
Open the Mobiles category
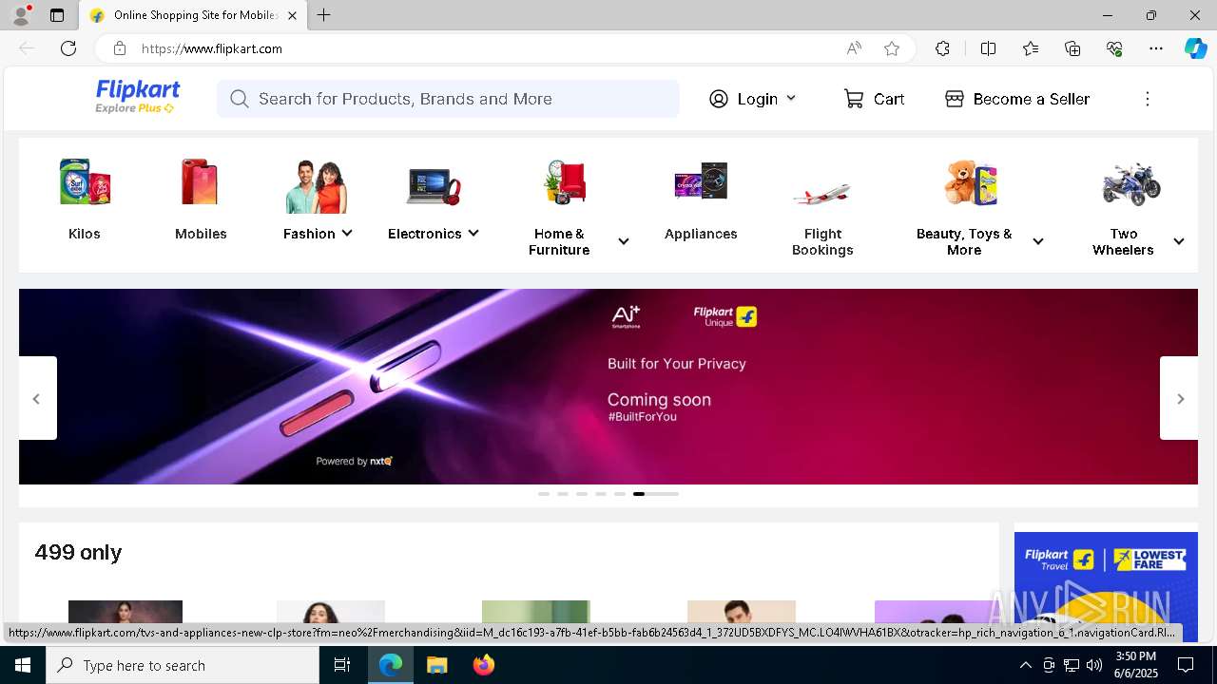point(201,199)
